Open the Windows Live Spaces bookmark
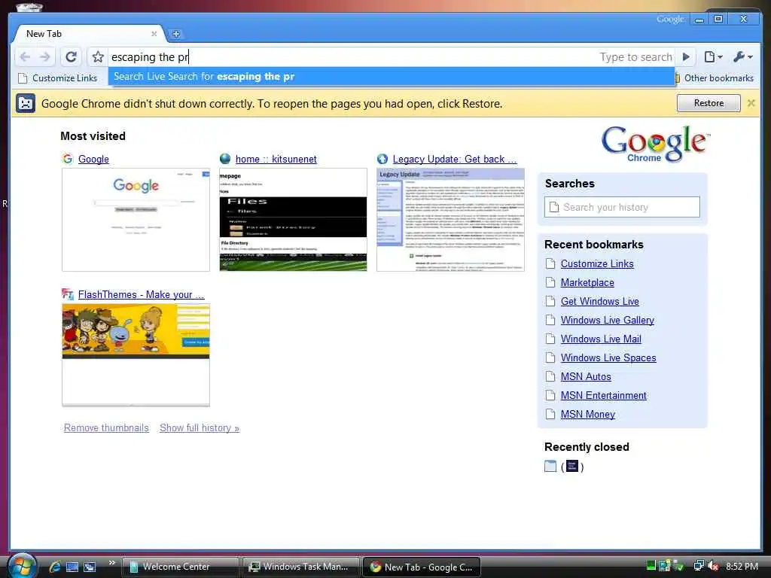 608,357
